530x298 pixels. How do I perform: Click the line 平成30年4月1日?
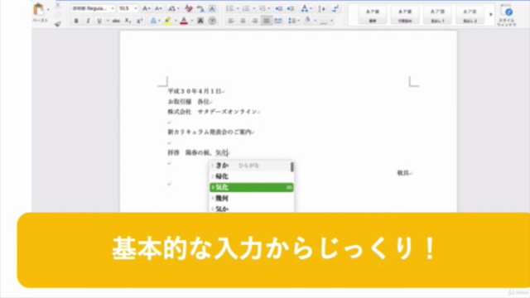(x=195, y=91)
